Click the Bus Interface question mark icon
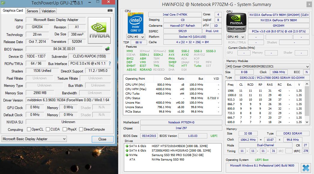The image size is (314, 174). point(110,63)
